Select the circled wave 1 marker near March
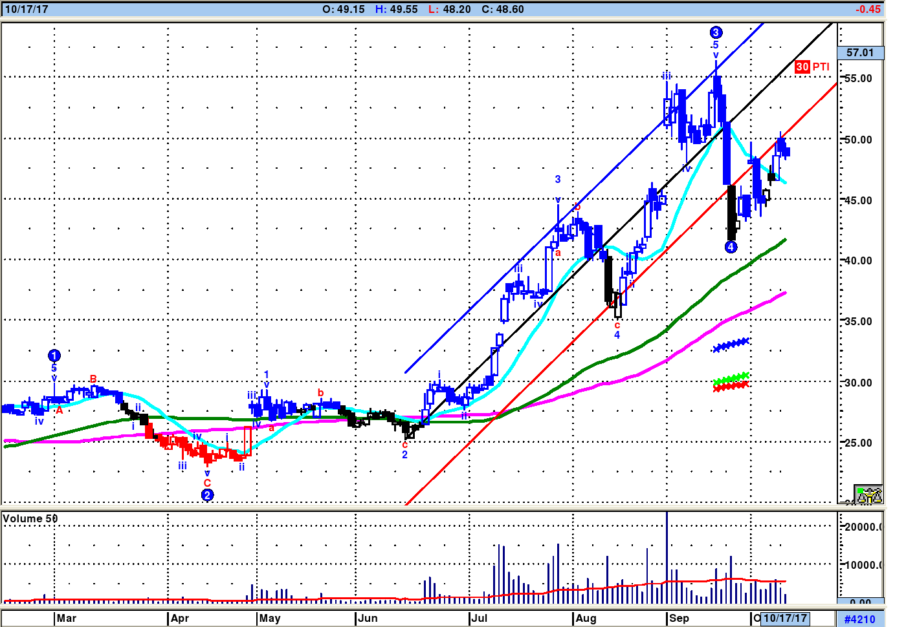906x627 pixels. (x=54, y=356)
